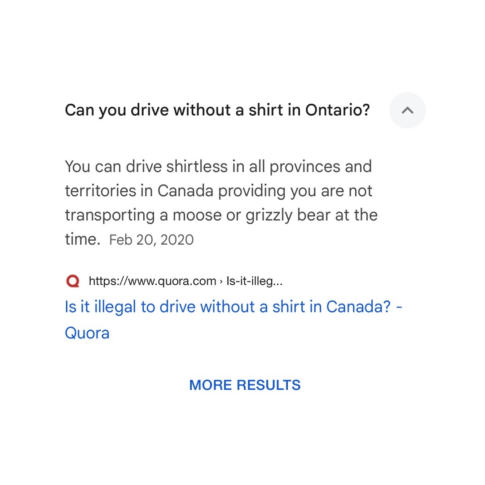Open the 'Is it illegal to drive without a shirt in Canada?' link

[234, 320]
